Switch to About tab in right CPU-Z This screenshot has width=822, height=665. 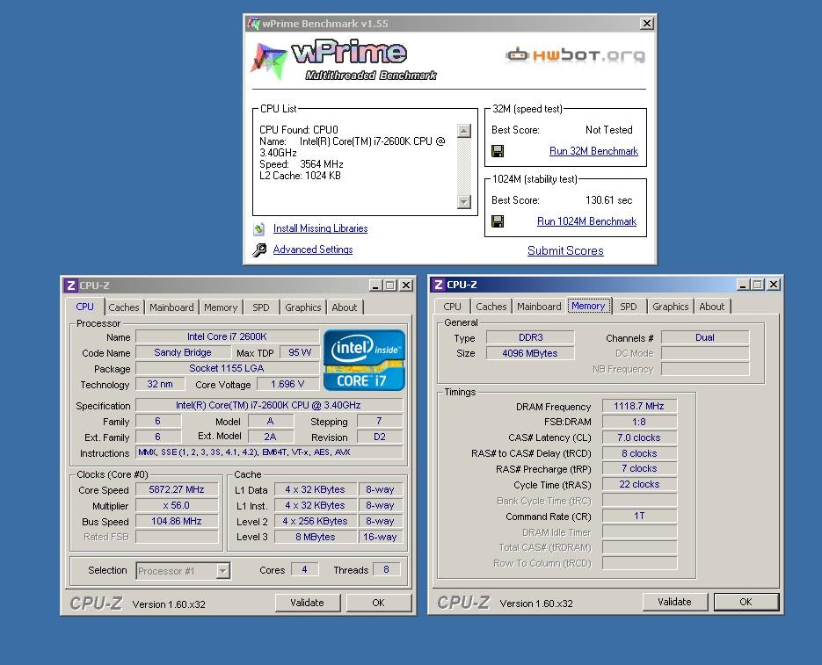tap(712, 307)
